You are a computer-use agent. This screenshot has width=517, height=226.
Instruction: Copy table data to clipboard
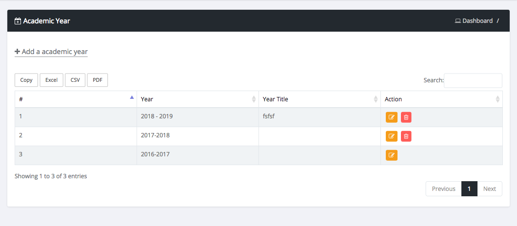pyautogui.click(x=26, y=80)
